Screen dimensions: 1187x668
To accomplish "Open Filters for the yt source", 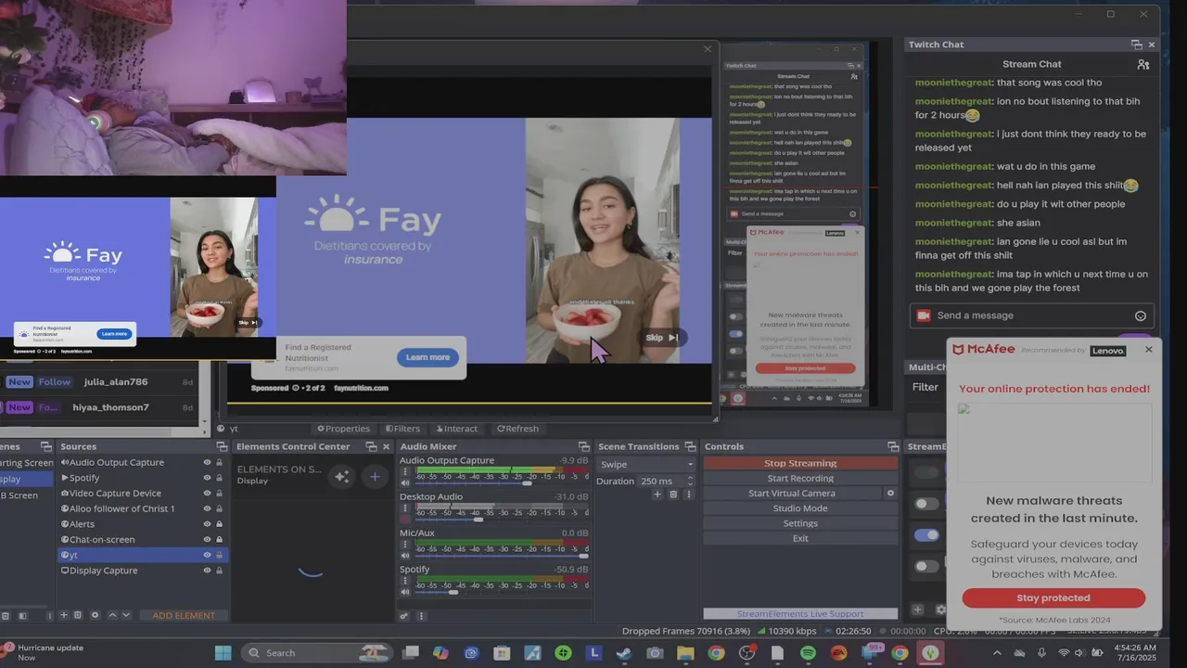I will (402, 429).
